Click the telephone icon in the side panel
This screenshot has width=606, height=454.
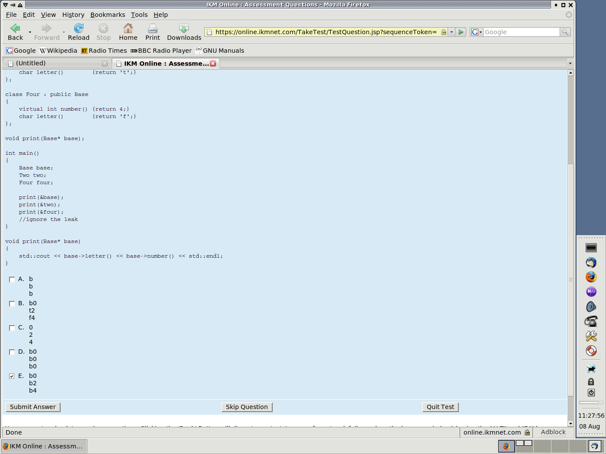tap(591, 321)
